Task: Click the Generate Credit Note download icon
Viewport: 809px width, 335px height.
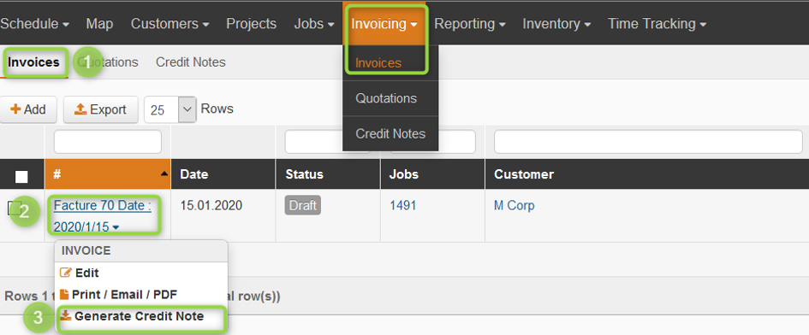Action: point(66,316)
